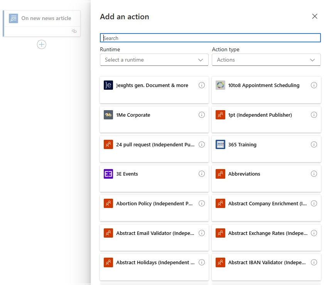This screenshot has height=285, width=324.
Task: Choose 1pt (Independent Publisher) connector
Action: pos(266,119)
